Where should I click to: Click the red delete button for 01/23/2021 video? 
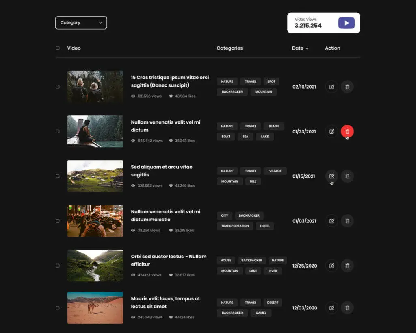347,131
